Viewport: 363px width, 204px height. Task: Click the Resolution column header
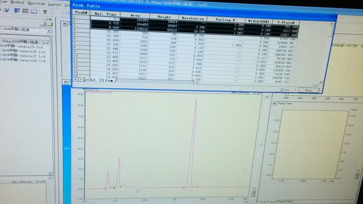point(192,18)
